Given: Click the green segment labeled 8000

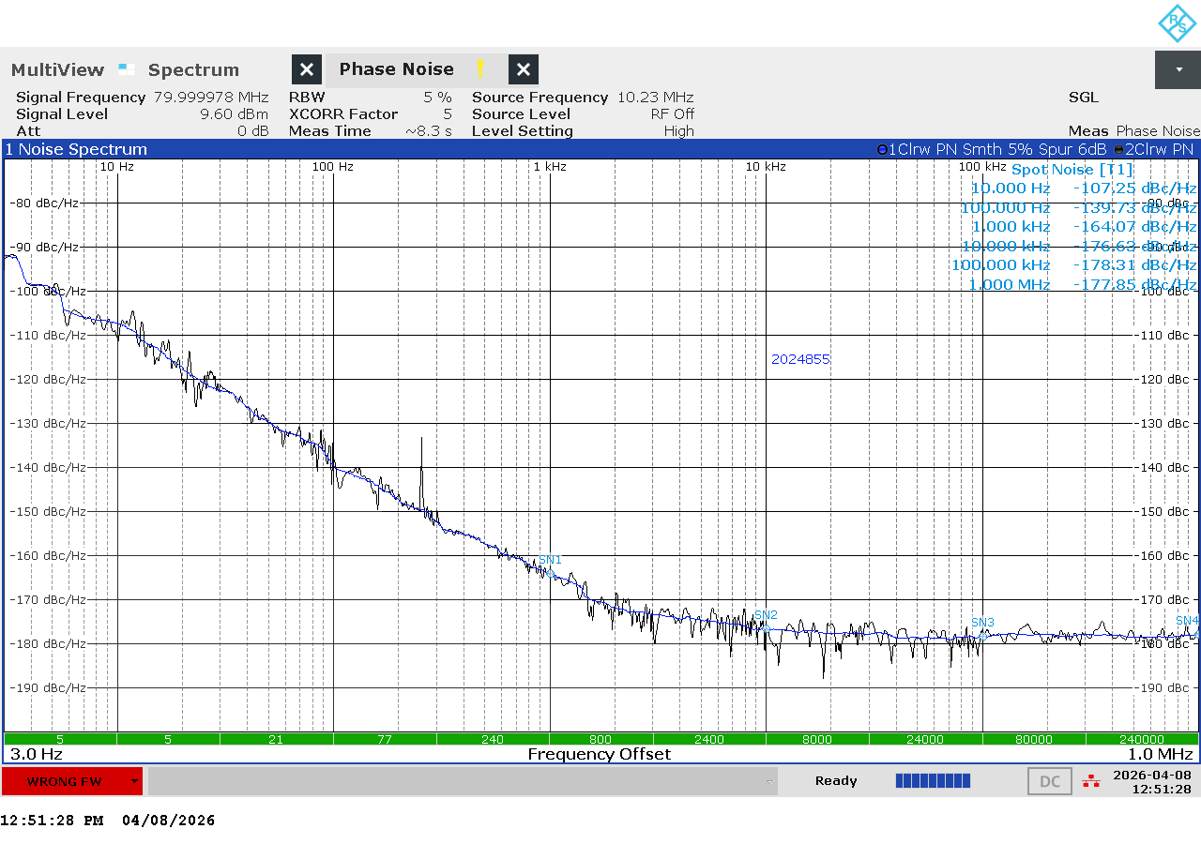Looking at the screenshot, I should pyautogui.click(x=816, y=739).
